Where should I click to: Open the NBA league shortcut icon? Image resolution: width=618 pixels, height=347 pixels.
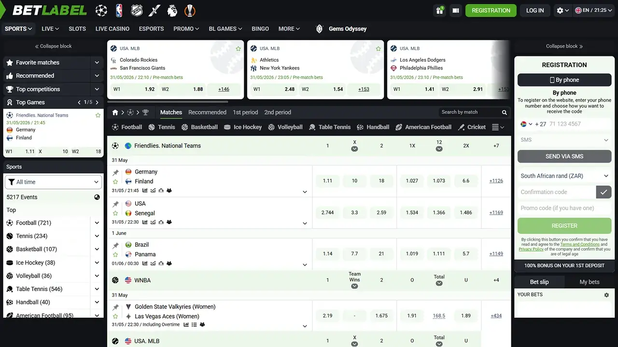(119, 10)
